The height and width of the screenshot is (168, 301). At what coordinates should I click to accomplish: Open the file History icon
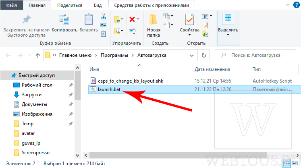coord(205,34)
